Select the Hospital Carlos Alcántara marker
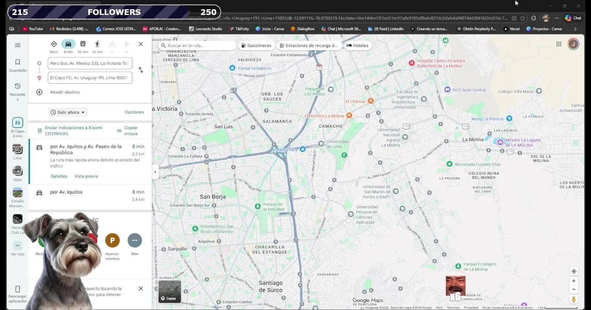Viewport: 591px width, 310px height. [x=411, y=63]
